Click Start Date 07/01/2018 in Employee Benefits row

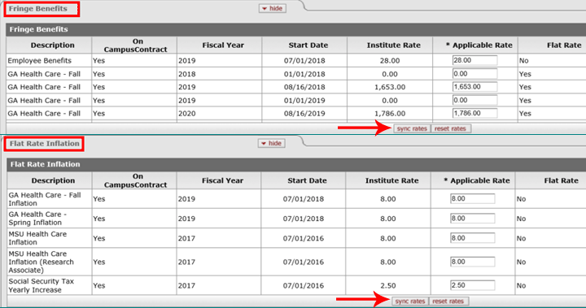[304, 60]
